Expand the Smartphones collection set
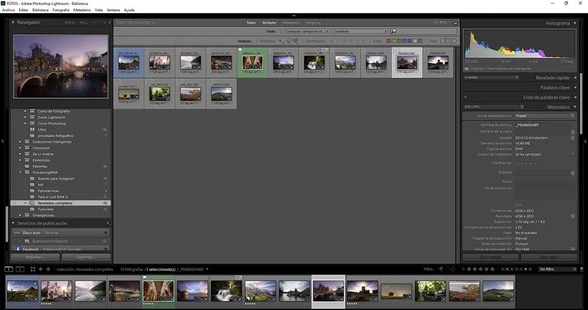Viewport: 588px width, 310px height. click(20, 215)
